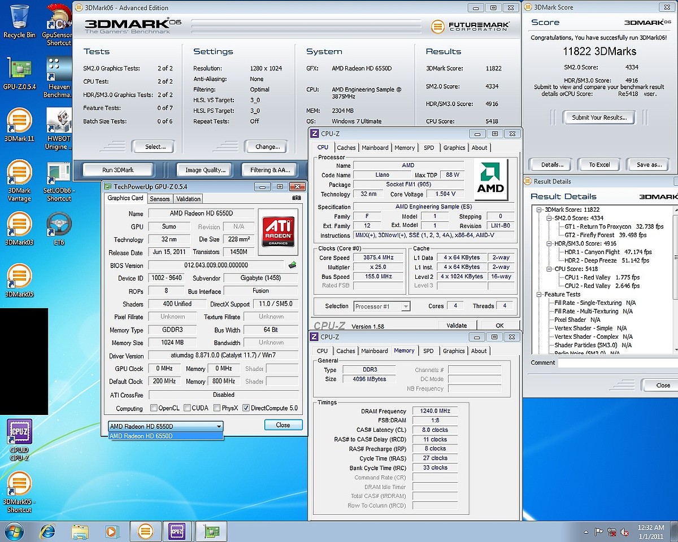Click the Comment input field
Image resolution: width=678 pixels, height=542 pixels.
(618, 362)
